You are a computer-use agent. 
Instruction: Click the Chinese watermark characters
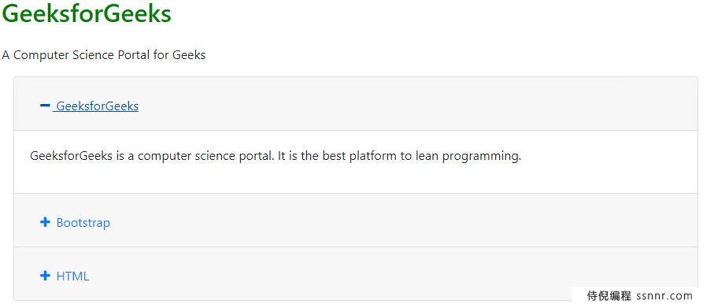coord(608,296)
